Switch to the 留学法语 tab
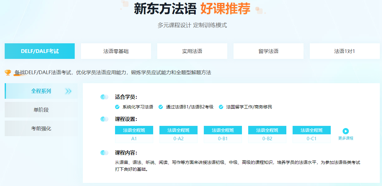 pyautogui.click(x=269, y=51)
